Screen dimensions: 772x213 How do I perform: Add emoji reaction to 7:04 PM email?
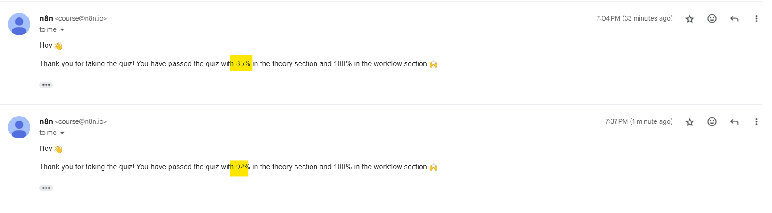(712, 18)
